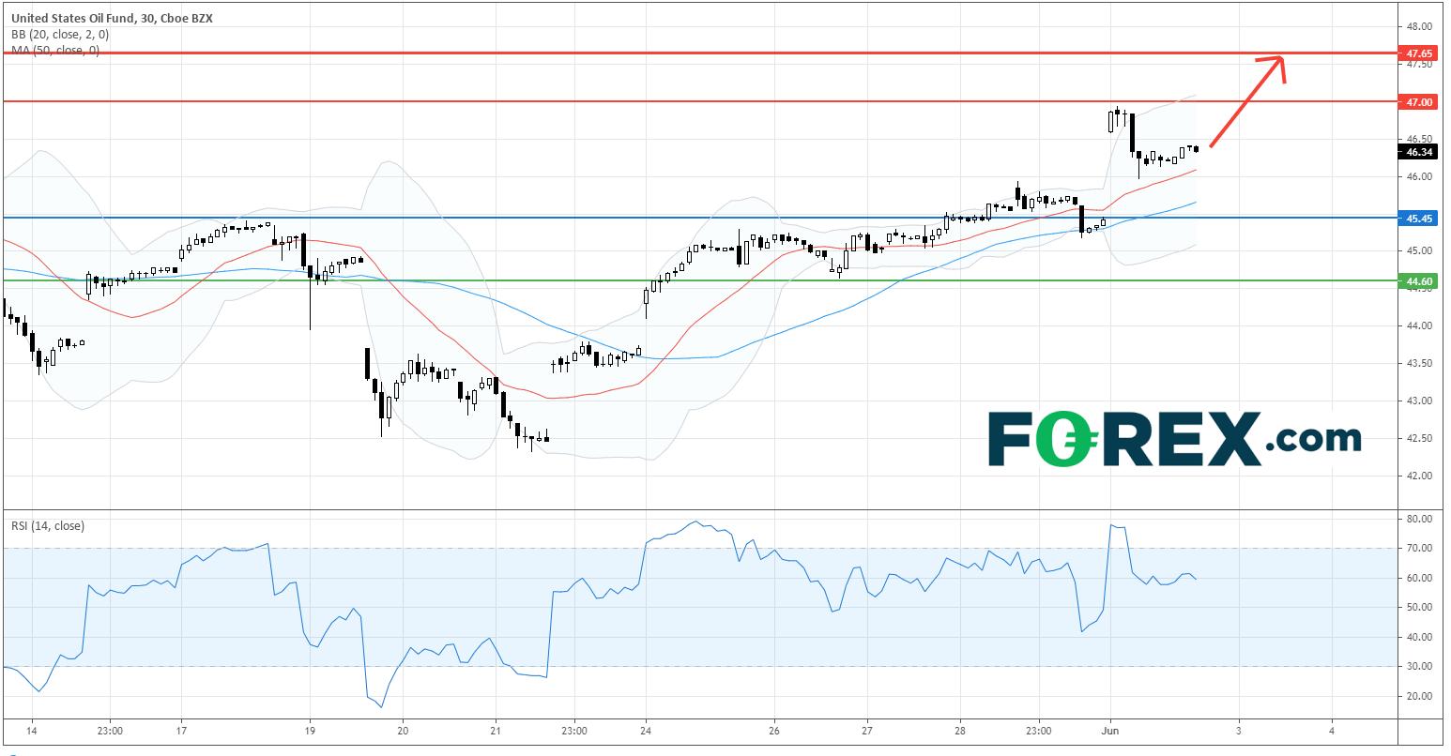Click the 27 date label on the time axis
The width and height of the screenshot is (1451, 756).
(x=867, y=730)
